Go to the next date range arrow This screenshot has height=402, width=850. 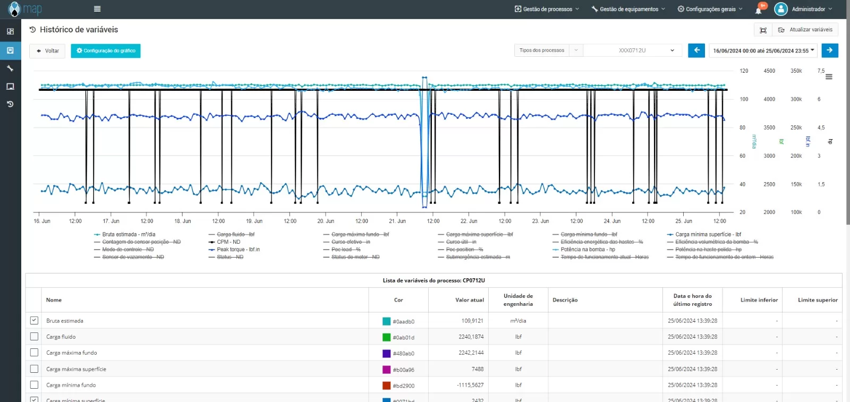[830, 50]
